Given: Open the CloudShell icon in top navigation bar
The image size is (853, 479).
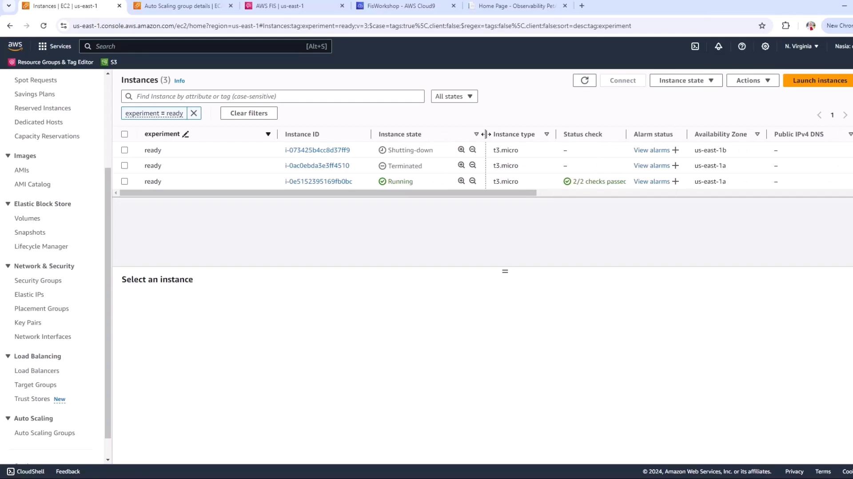Looking at the screenshot, I should [x=695, y=46].
